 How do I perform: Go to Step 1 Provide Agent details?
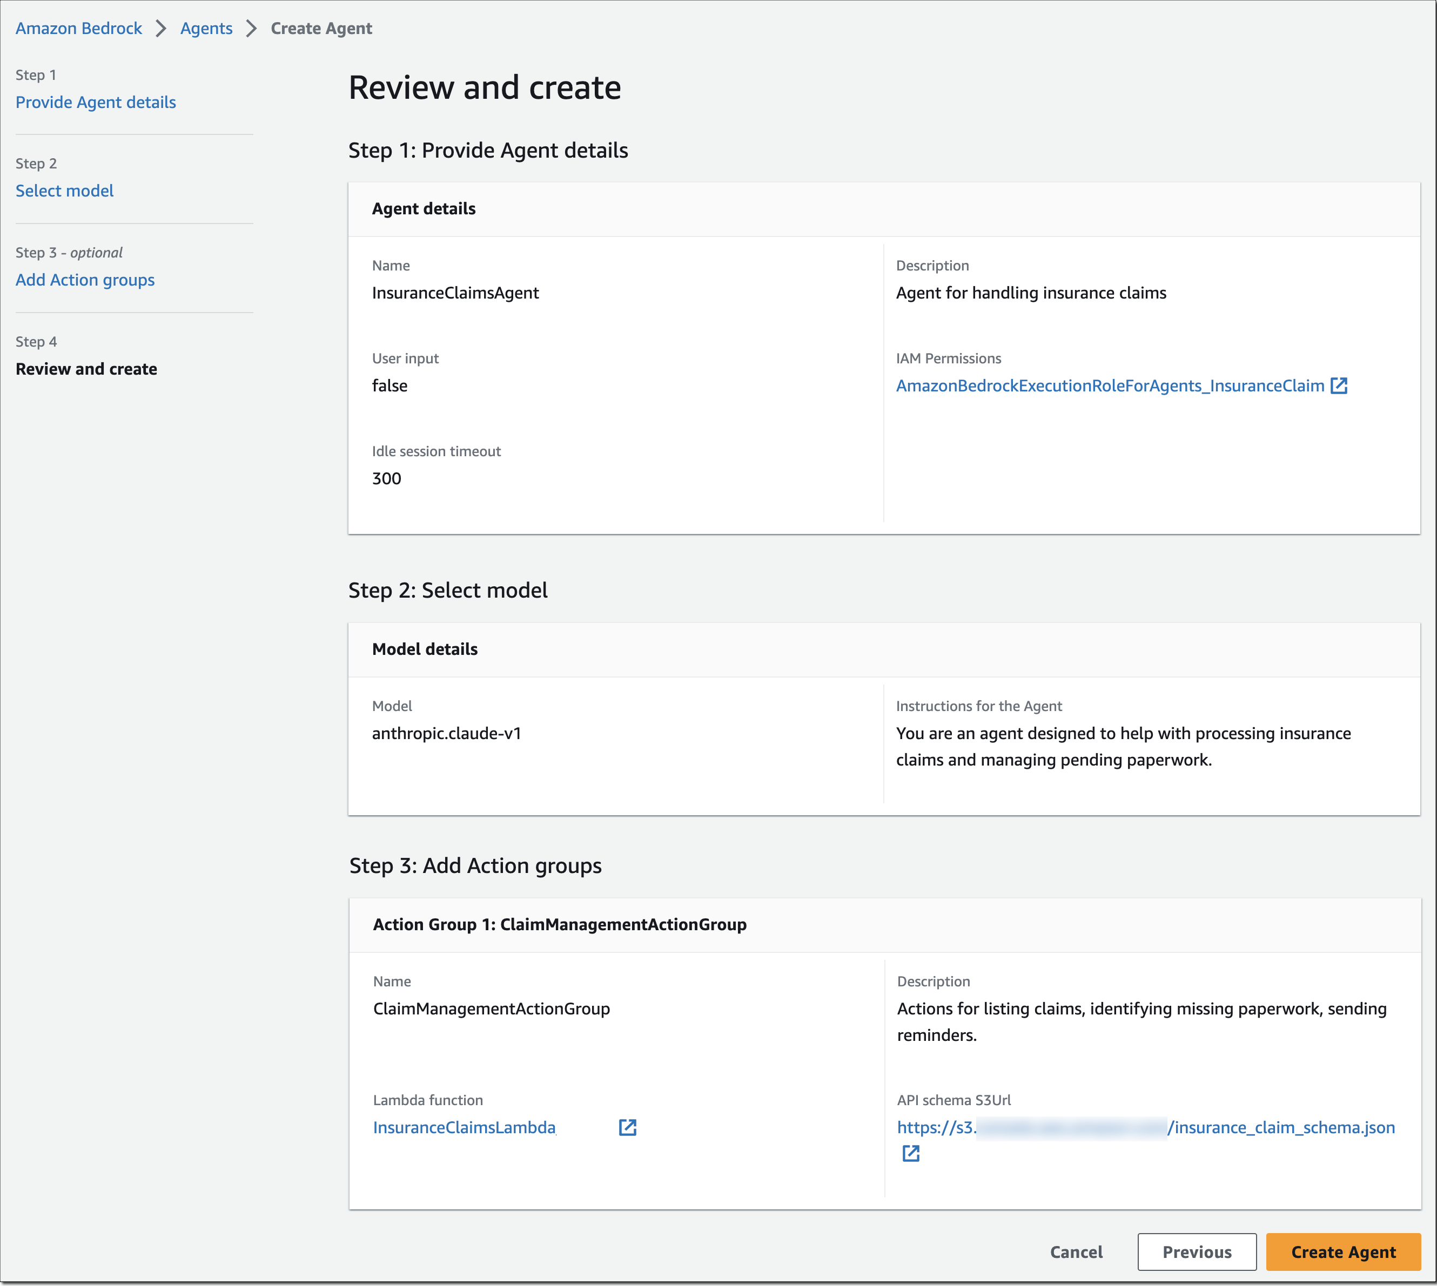coord(96,101)
